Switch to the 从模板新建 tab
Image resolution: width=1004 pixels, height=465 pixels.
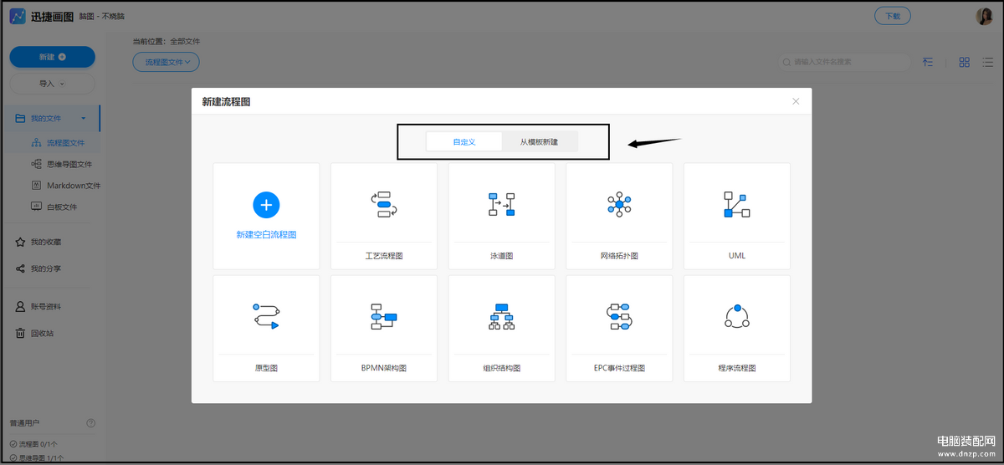click(x=539, y=142)
